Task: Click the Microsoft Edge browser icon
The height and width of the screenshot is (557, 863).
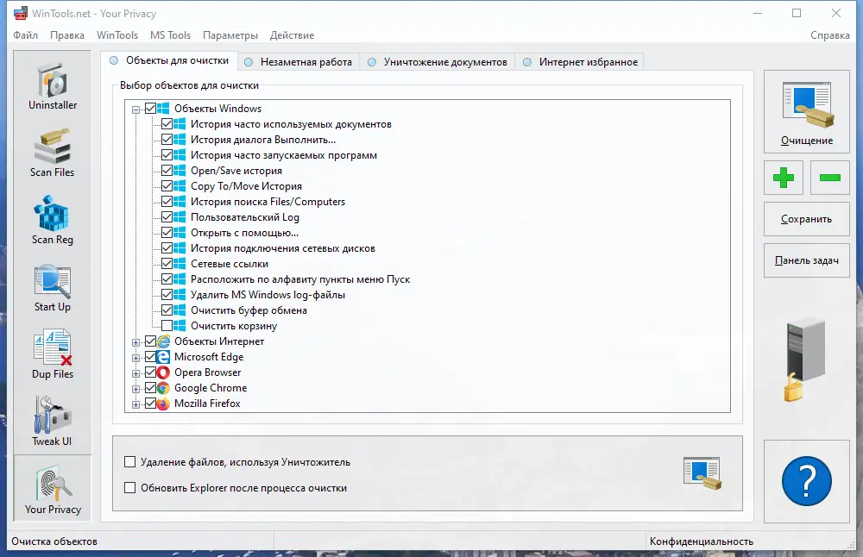Action: (163, 357)
